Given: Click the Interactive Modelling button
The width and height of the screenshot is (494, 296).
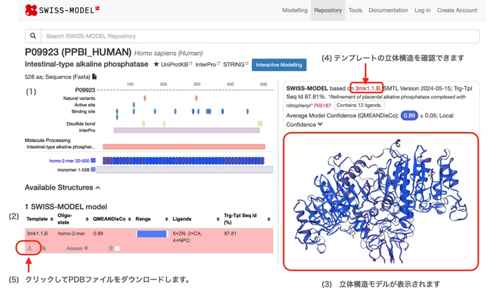Looking at the screenshot, I should coord(278,64).
